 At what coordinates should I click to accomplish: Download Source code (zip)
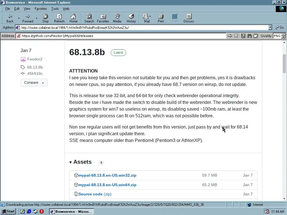95,194
